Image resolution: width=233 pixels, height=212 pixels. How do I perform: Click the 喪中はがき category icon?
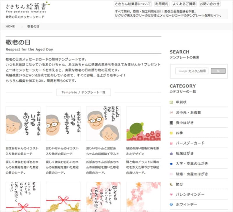click(x=171, y=123)
